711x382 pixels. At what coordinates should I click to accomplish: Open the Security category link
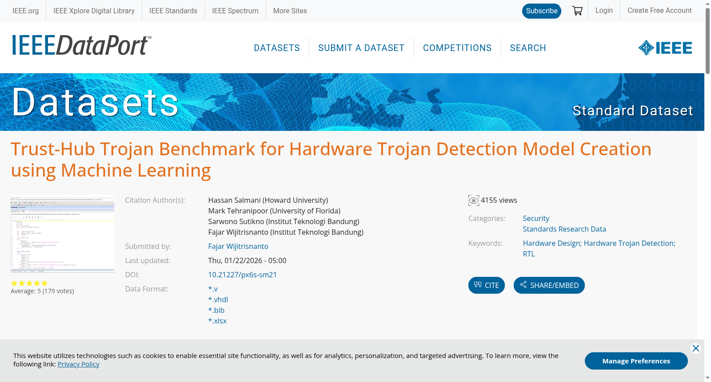coord(536,218)
